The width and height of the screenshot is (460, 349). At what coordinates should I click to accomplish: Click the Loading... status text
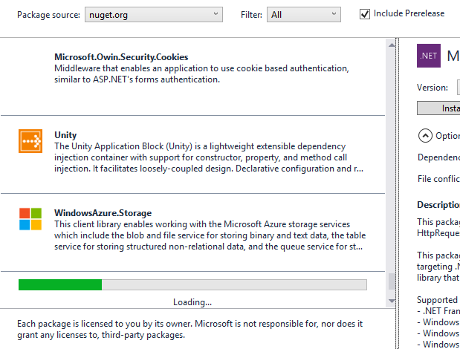coord(192,302)
